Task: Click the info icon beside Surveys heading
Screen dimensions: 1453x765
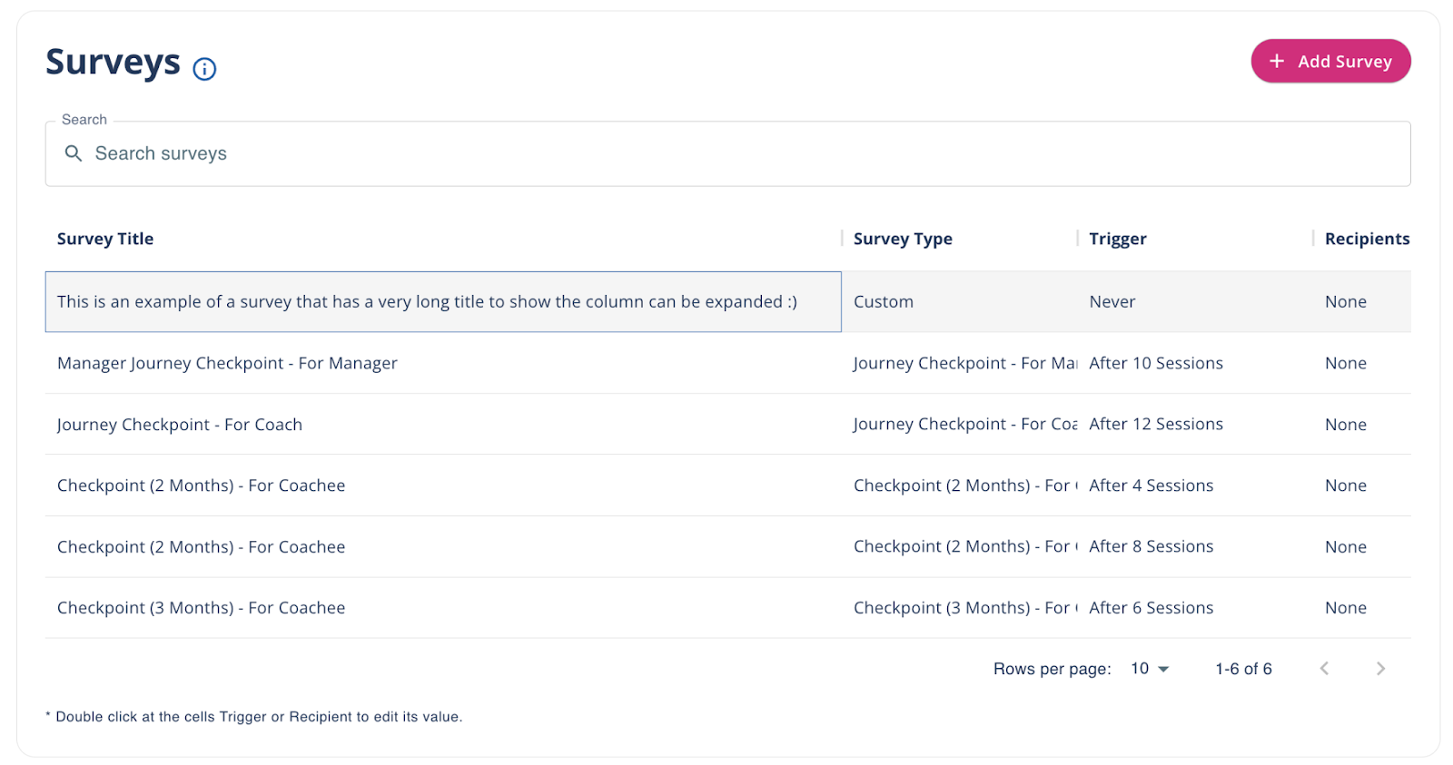Action: click(x=204, y=69)
